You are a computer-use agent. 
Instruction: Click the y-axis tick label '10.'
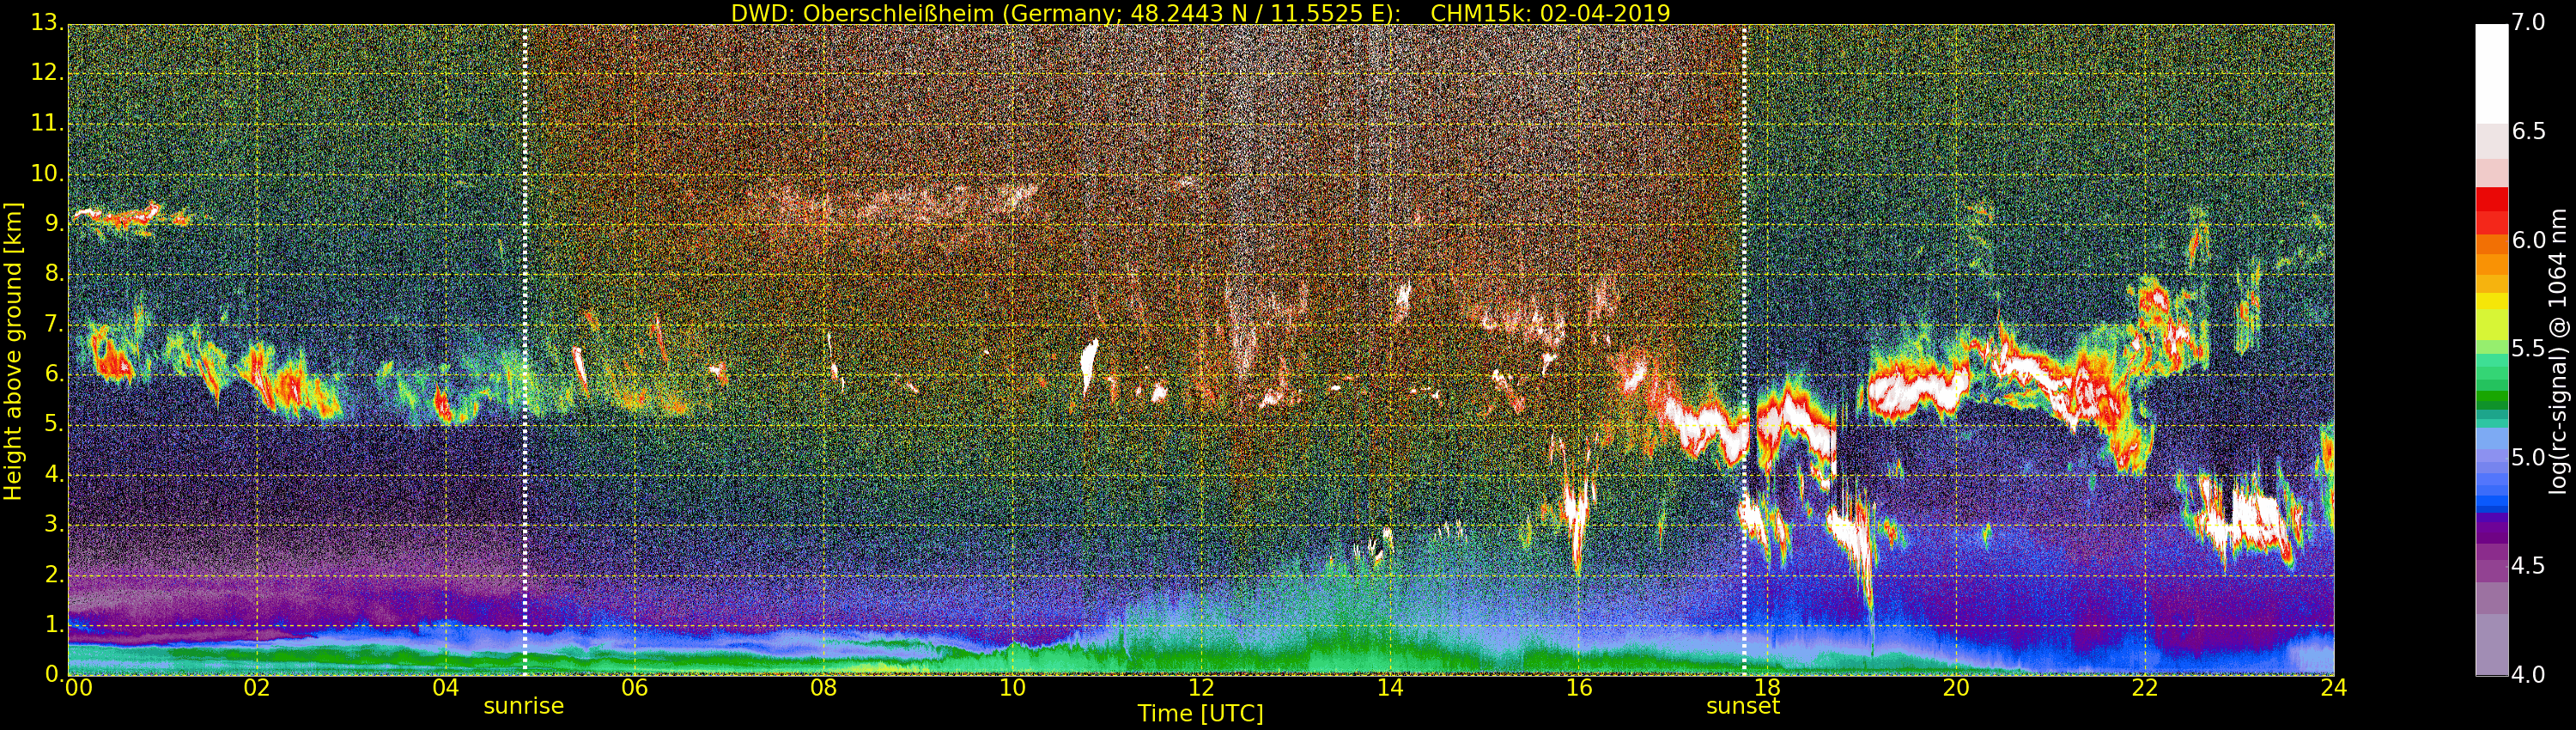47,173
